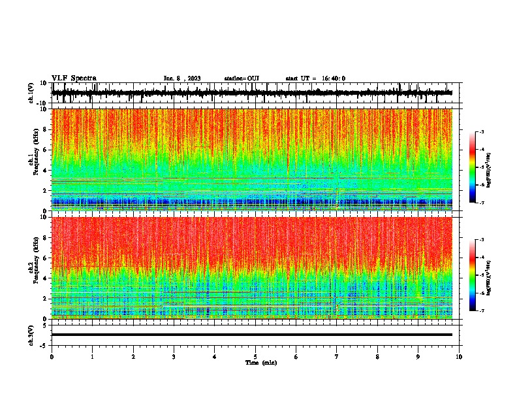Click the ch.1(V) waveform axis label
The height and width of the screenshot is (400, 517).
coord(31,93)
